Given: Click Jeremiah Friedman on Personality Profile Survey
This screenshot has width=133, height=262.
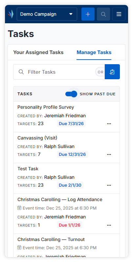Looking at the screenshot, I should tap(65, 116).
